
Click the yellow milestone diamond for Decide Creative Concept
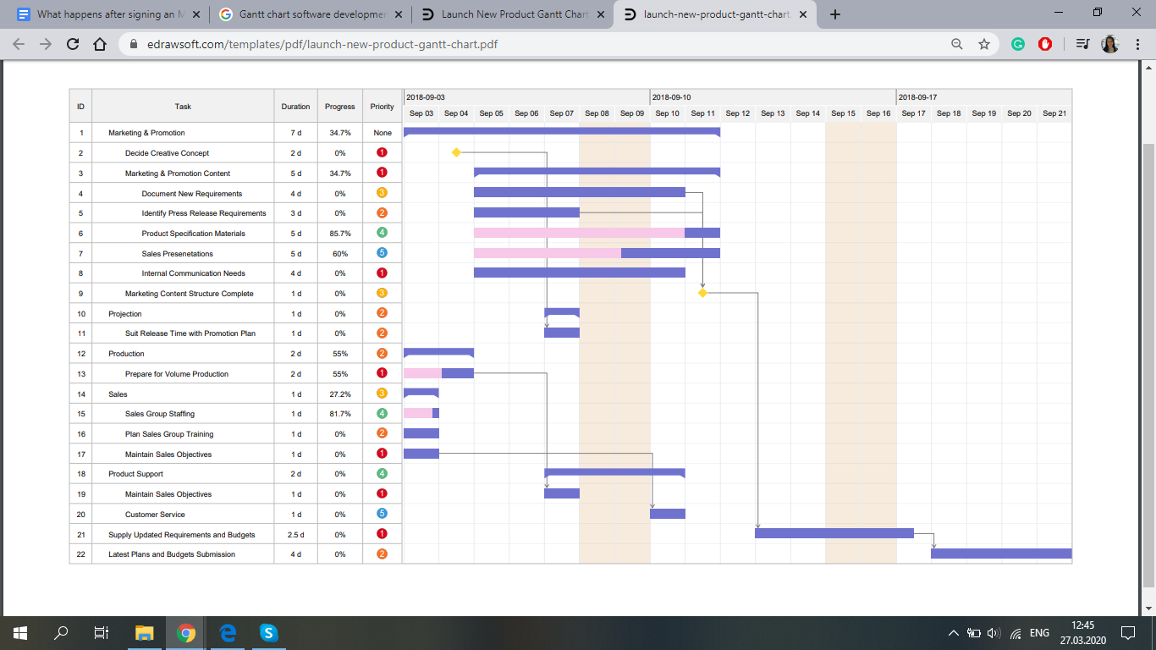point(456,152)
